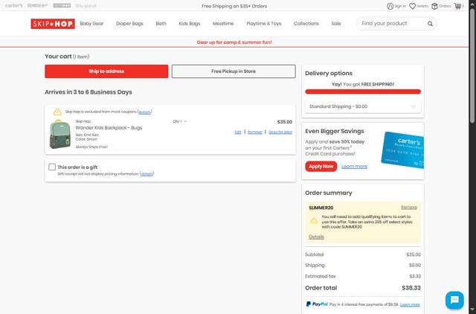Open gift receipt details link

pos(147,174)
